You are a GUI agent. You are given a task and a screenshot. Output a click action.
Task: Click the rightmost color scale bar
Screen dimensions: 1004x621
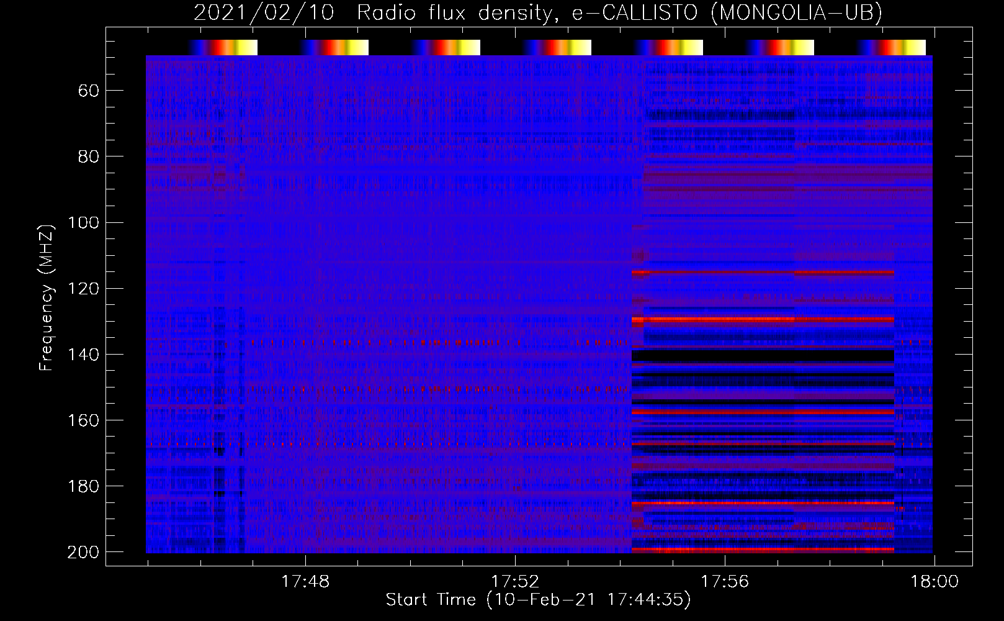[891, 47]
